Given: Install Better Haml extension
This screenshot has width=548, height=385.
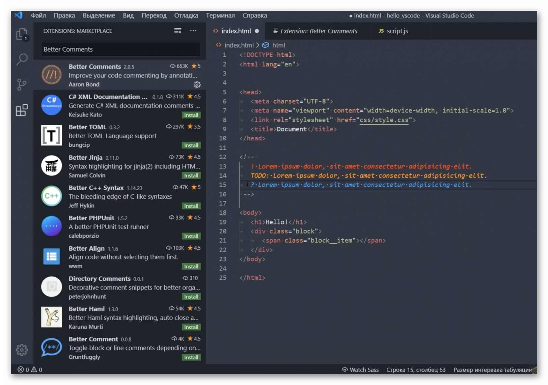Looking at the screenshot, I should point(191,327).
